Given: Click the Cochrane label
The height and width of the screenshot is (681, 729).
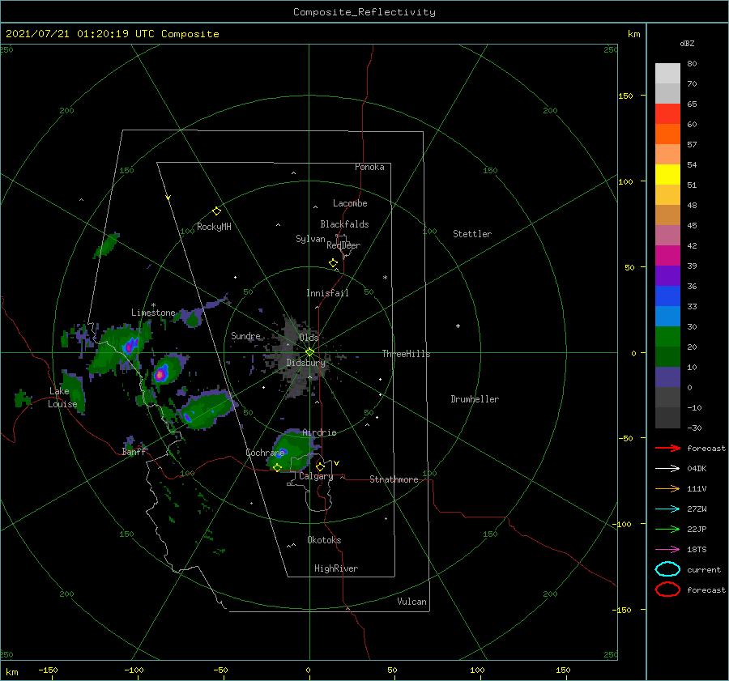Looking at the screenshot, I should click(x=265, y=453).
